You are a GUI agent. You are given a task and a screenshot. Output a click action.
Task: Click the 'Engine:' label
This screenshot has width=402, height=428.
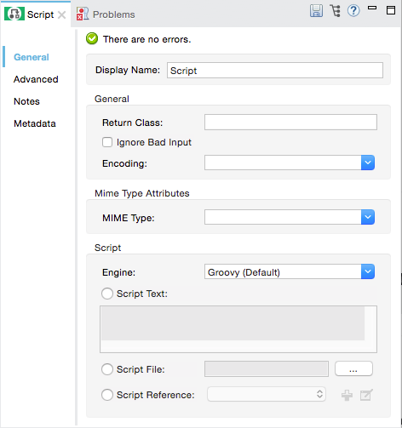pos(118,272)
